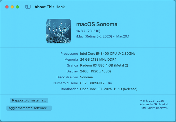Image resolution: width=176 pixels, height=122 pixels.
Task: Click the Alexander Skula copyright text
Action: [154, 104]
